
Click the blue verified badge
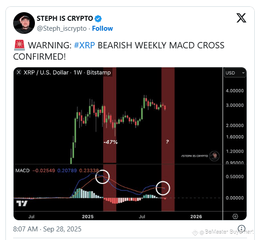[98, 19]
